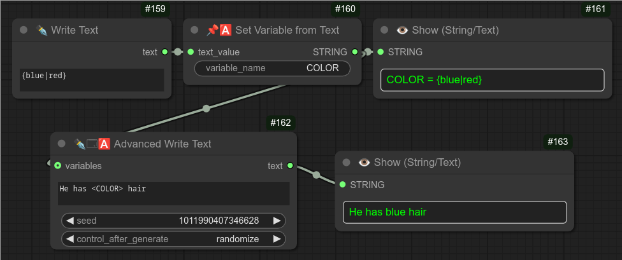
Task: Collapse the Write Text node via gray dot
Action: tap(24, 30)
